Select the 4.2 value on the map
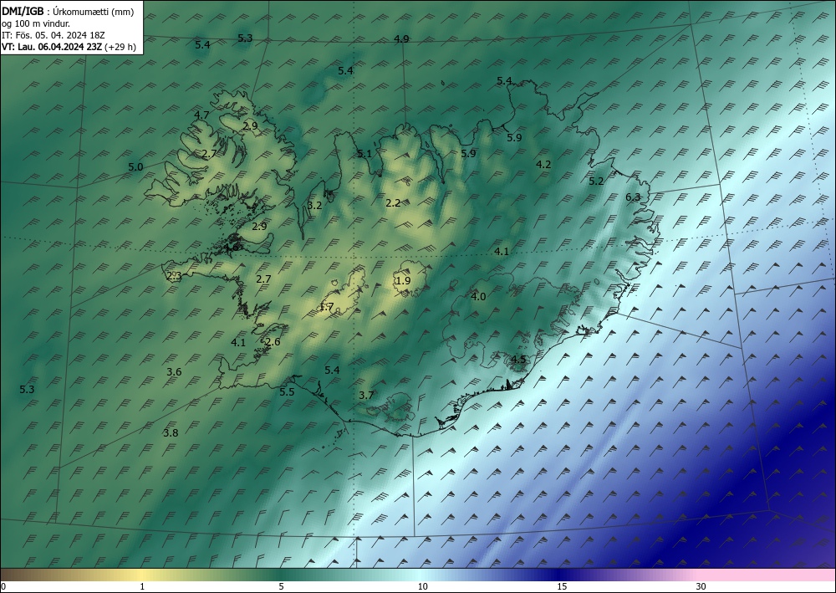The width and height of the screenshot is (836, 593). coord(543,164)
